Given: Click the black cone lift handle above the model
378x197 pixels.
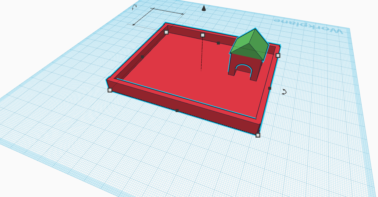Looking at the screenshot, I should [x=204, y=8].
